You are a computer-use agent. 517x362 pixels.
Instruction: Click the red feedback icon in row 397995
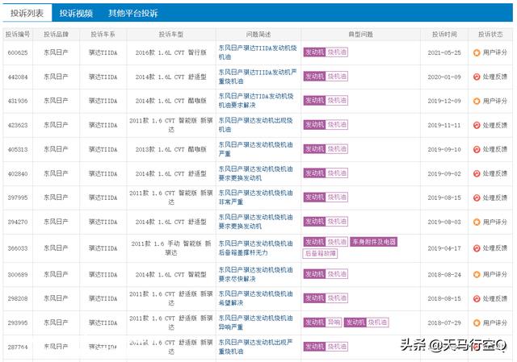(x=477, y=198)
